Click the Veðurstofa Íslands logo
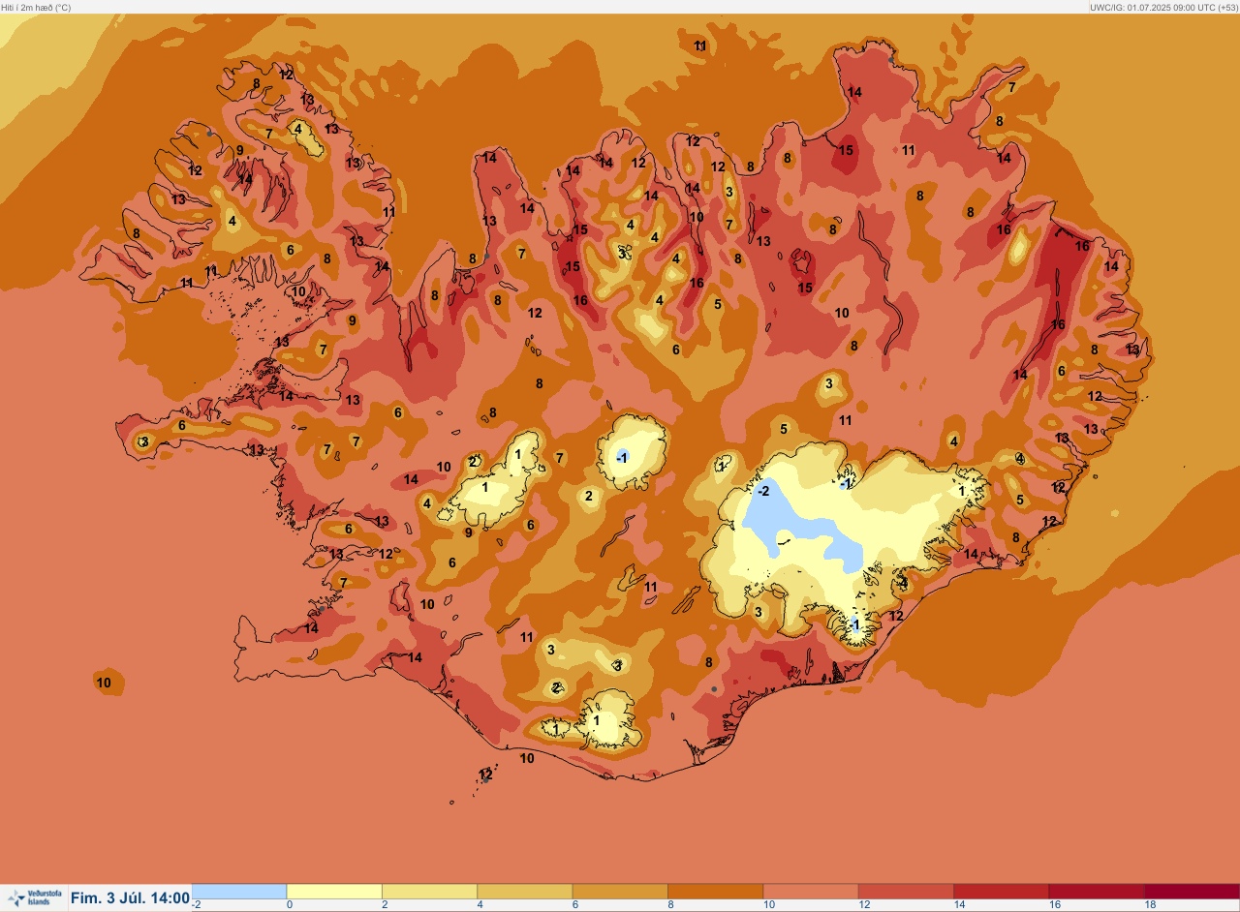The height and width of the screenshot is (912, 1240). pos(34,897)
